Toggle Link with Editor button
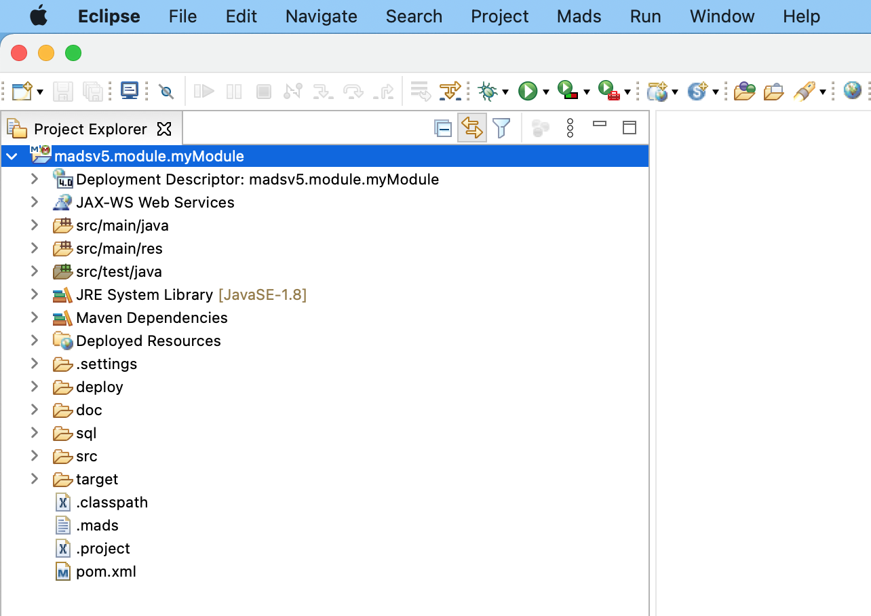Viewport: 871px width, 616px height. pos(472,128)
